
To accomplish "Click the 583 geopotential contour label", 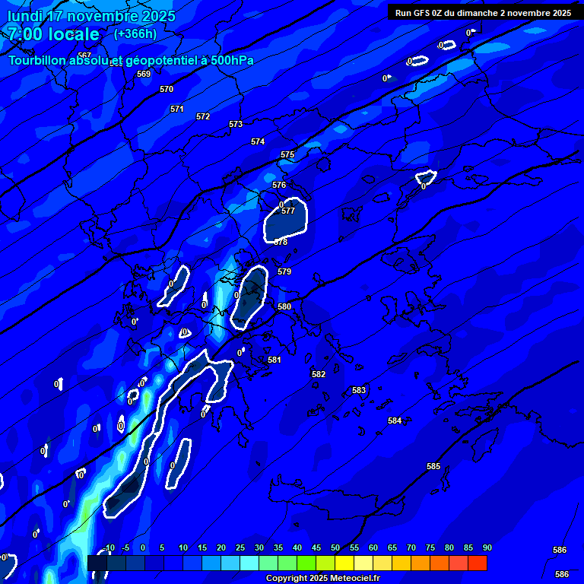I will point(359,390).
